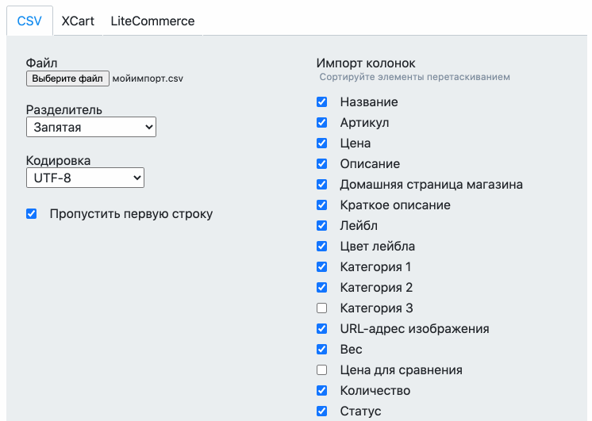592x421 pixels.
Task: Click the Кодировка label
Action: 58,160
